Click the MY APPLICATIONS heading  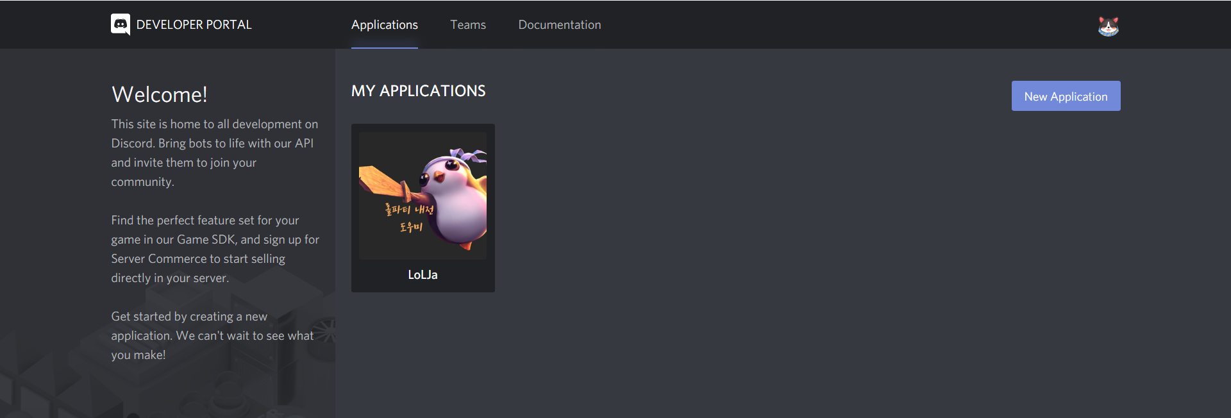coord(418,91)
